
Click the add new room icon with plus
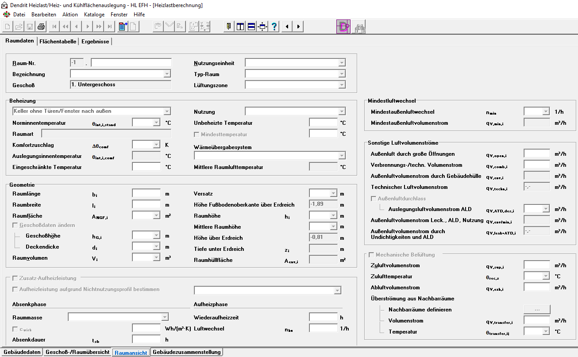pos(123,27)
